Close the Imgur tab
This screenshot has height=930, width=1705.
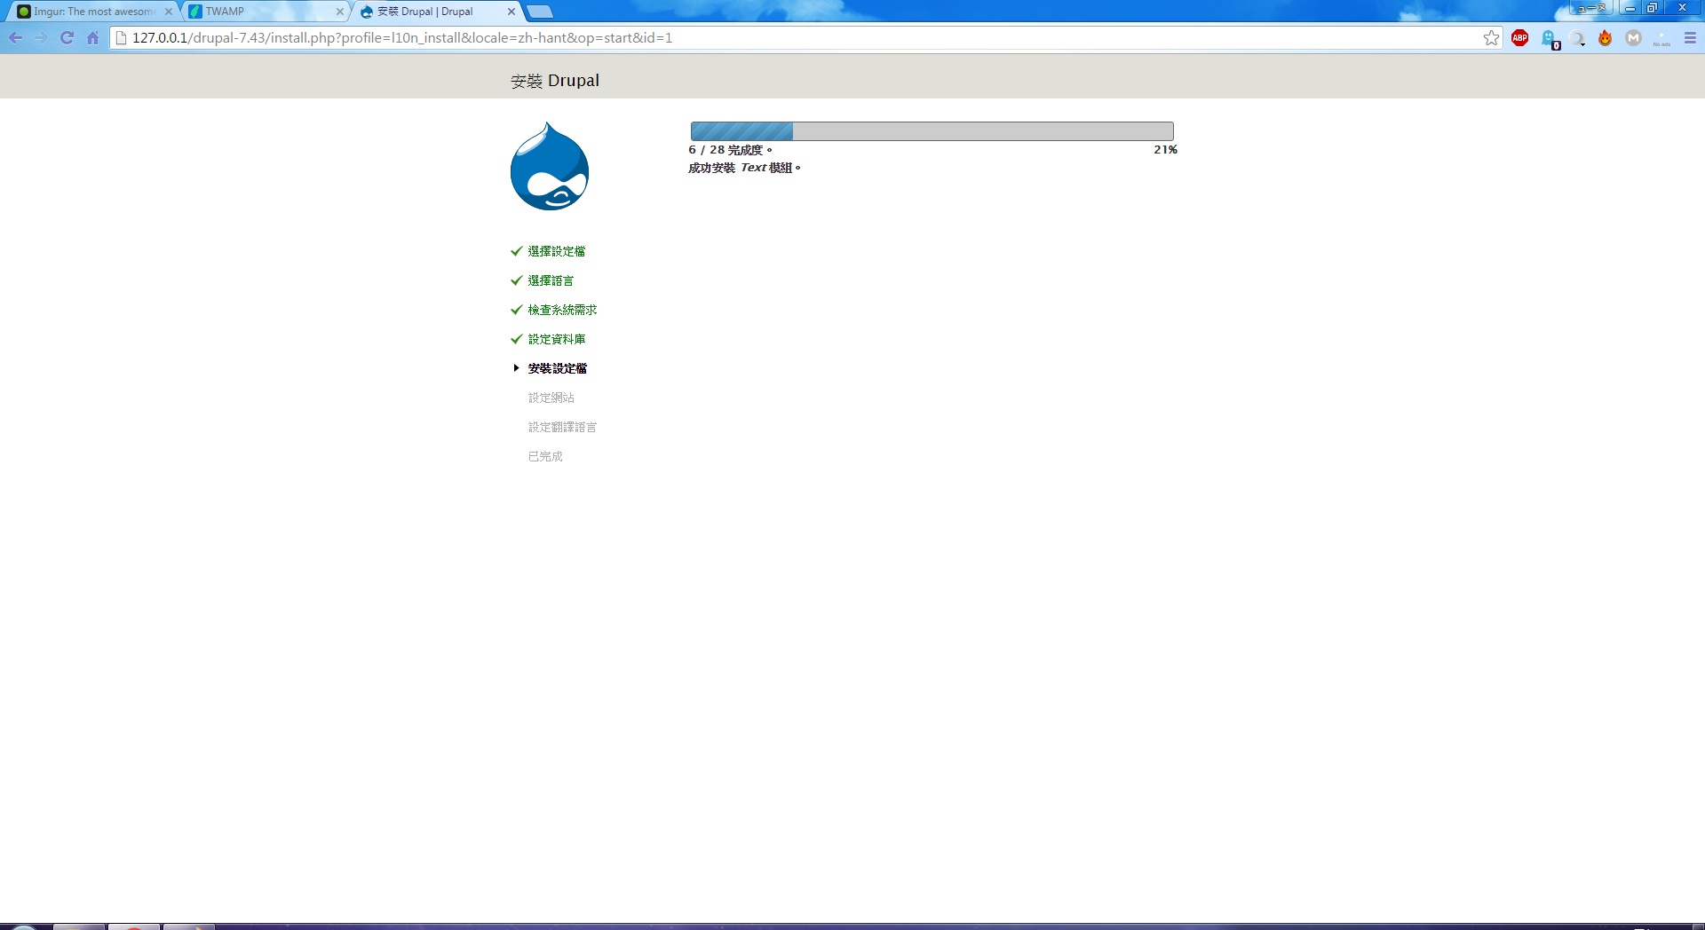pos(169,12)
